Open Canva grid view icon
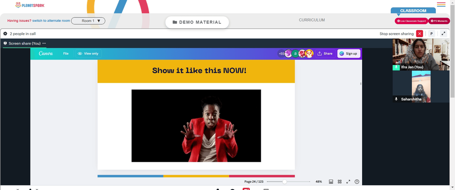 (339, 182)
